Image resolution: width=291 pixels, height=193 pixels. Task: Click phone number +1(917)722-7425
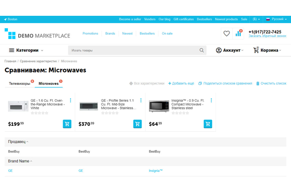265,32
